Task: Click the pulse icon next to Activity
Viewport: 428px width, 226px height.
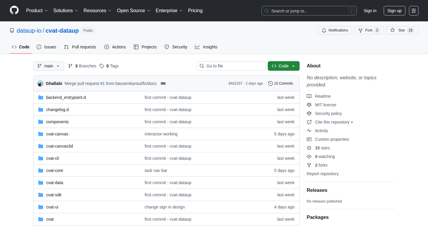Action: [309, 131]
